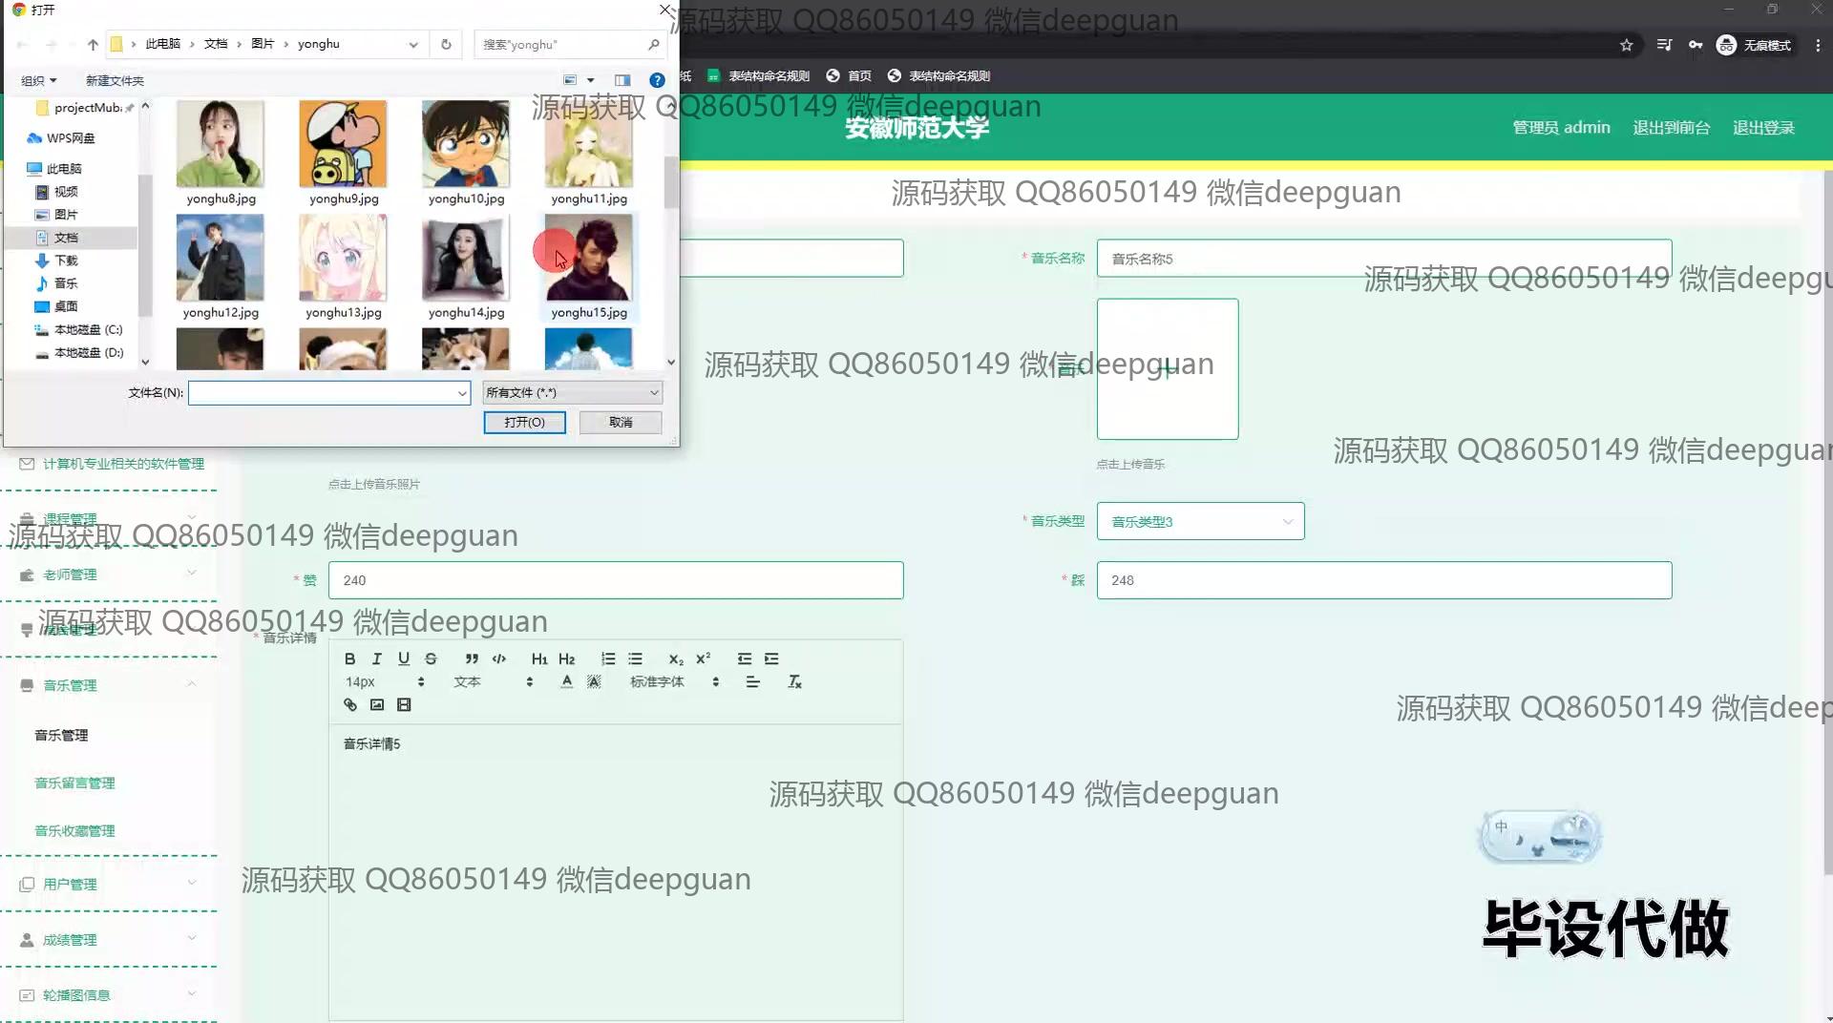The width and height of the screenshot is (1833, 1023).
Task: Click the insert image icon
Action: coord(377,705)
